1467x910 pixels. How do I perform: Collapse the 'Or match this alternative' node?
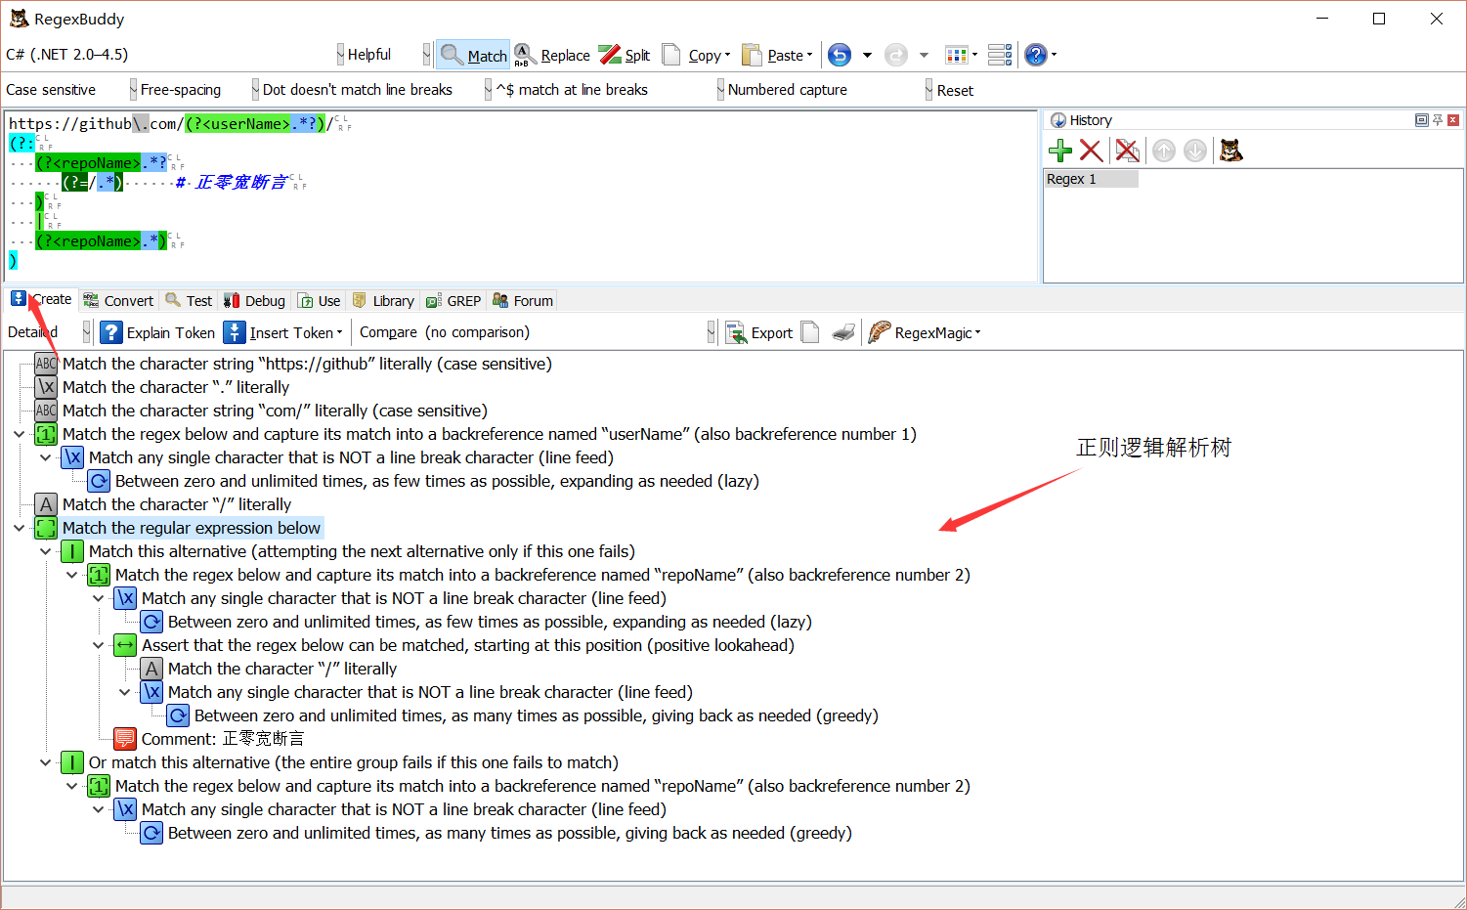(45, 762)
